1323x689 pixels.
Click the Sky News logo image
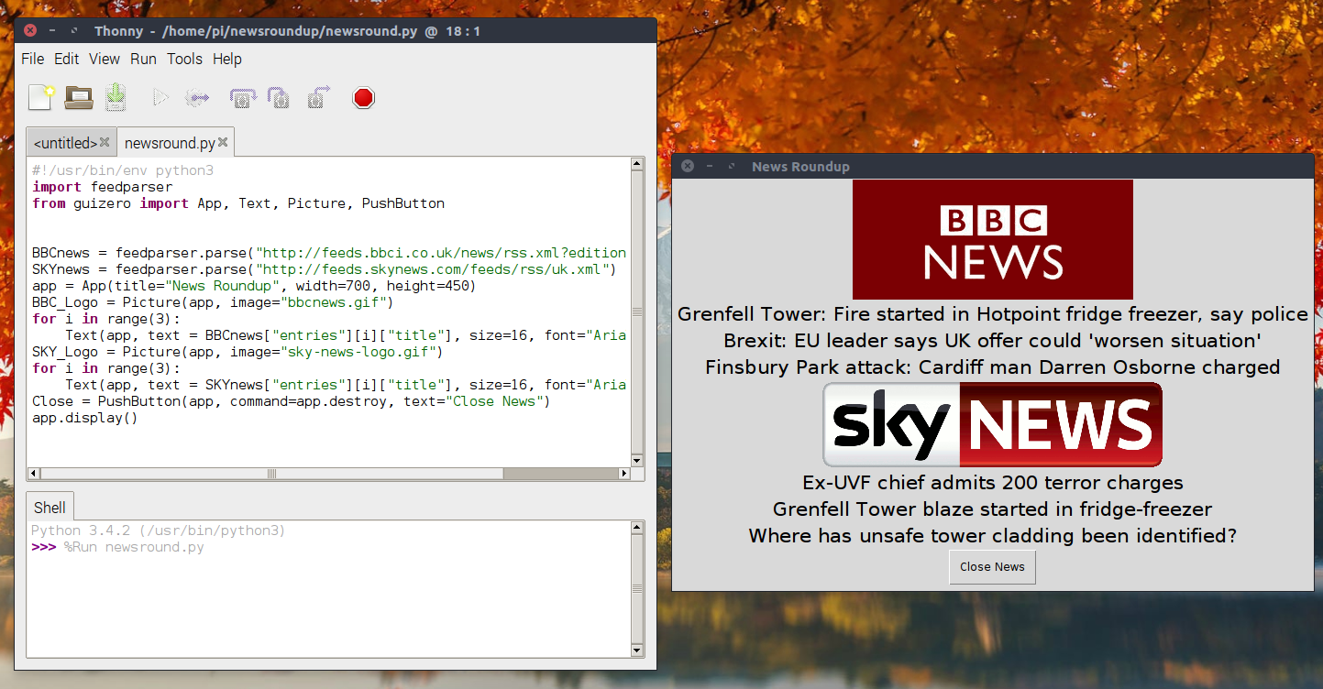pyautogui.click(x=992, y=425)
